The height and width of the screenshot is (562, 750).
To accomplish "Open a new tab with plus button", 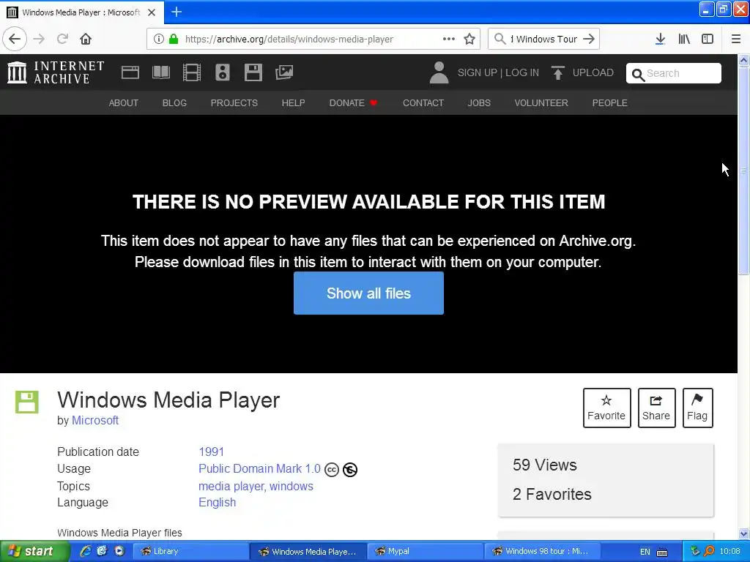I will 177,12.
